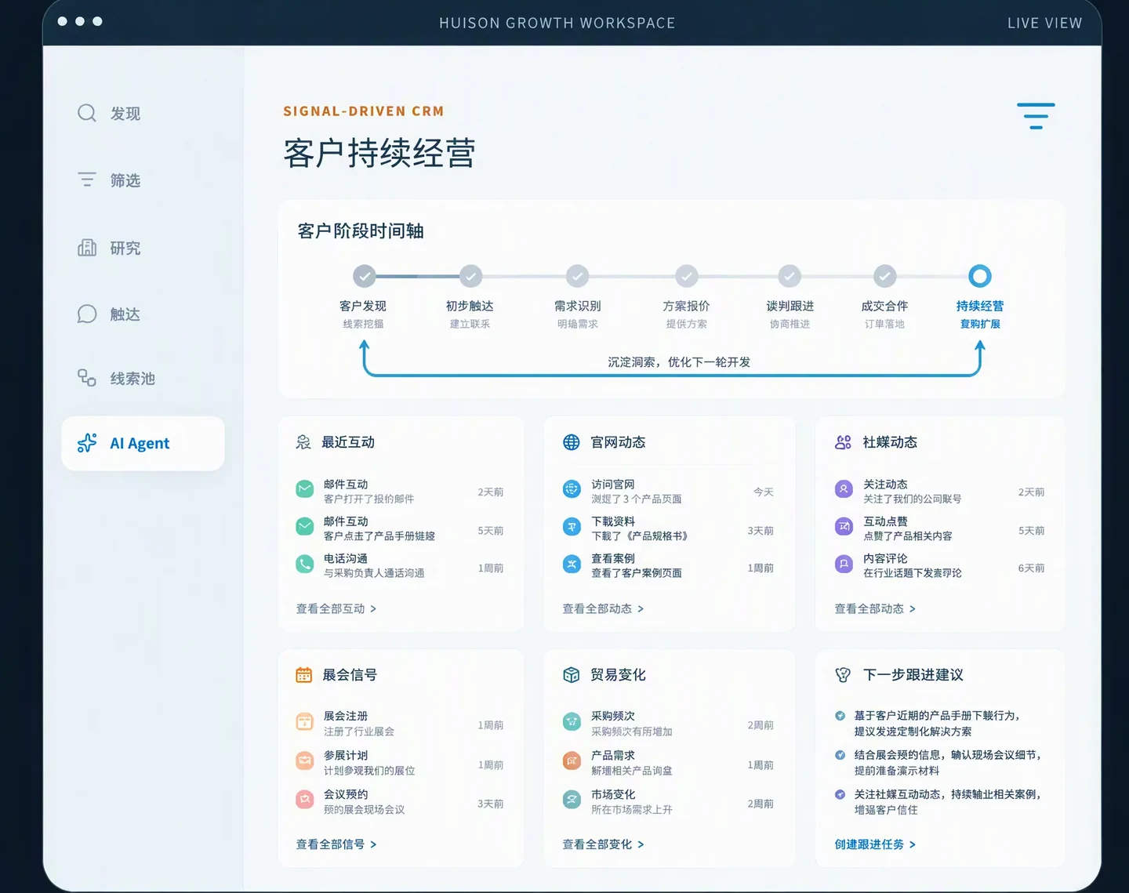Select the 筛选 item in sidebar
The height and width of the screenshot is (893, 1129).
pyautogui.click(x=108, y=180)
